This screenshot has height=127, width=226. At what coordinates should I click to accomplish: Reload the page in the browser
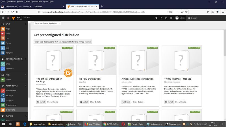[12, 12]
